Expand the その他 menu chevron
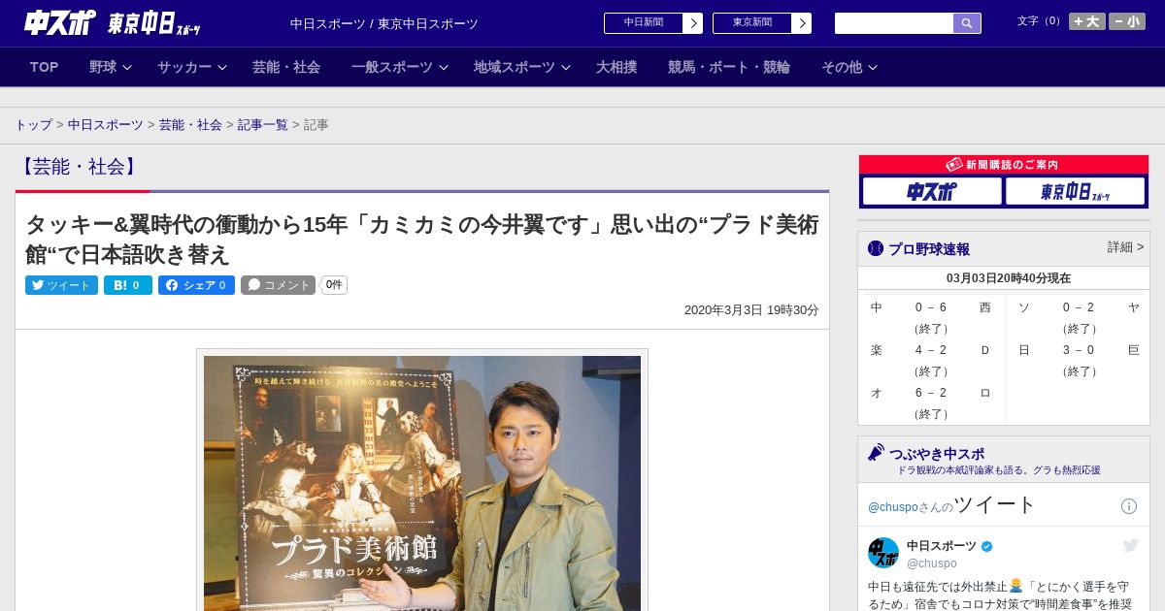The image size is (1165, 611). coord(873,68)
